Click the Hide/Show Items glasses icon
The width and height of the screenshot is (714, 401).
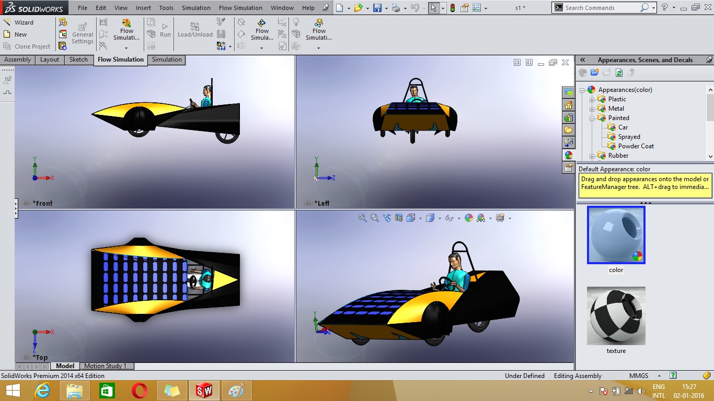pos(450,218)
